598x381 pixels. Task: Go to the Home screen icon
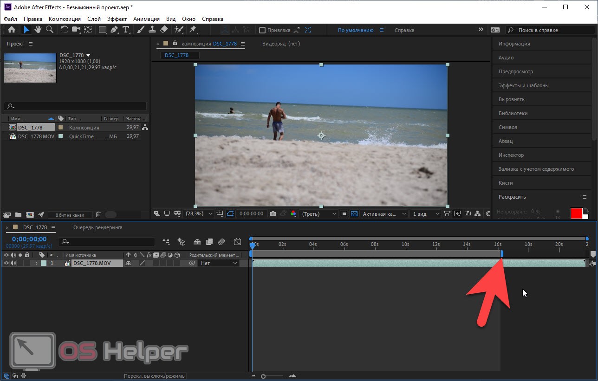coord(12,30)
